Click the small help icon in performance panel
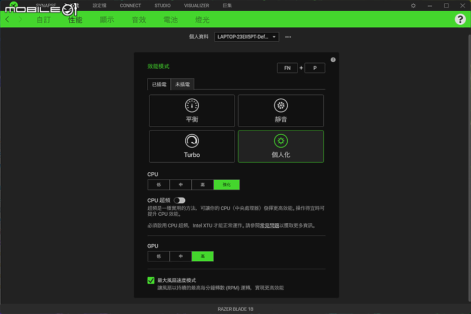 (333, 60)
